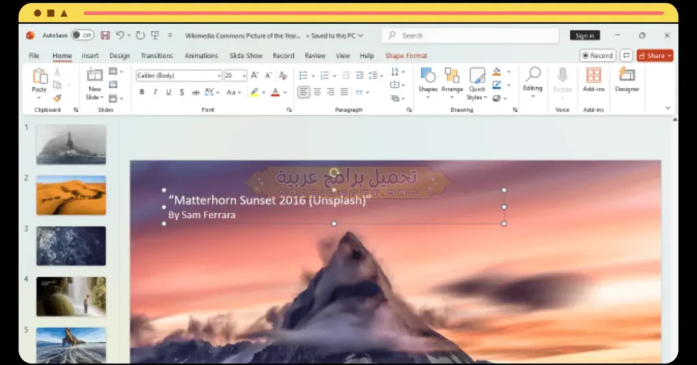Apply the red font color
Image resolution: width=697 pixels, height=365 pixels.
[x=276, y=93]
